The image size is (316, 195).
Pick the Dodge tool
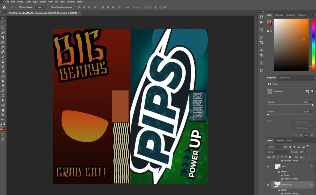(3, 86)
